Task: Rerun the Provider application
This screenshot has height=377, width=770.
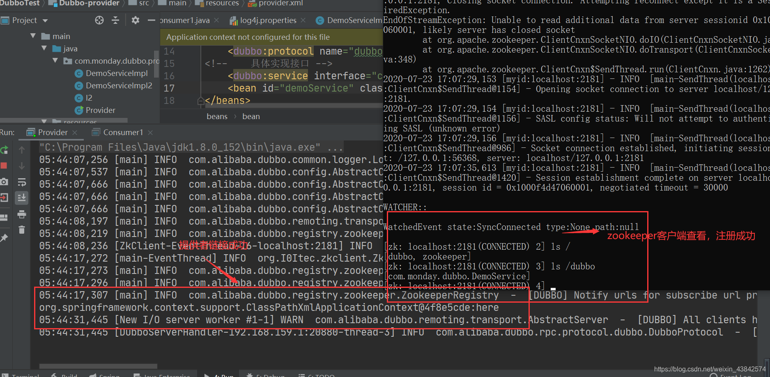Action: 4,150
